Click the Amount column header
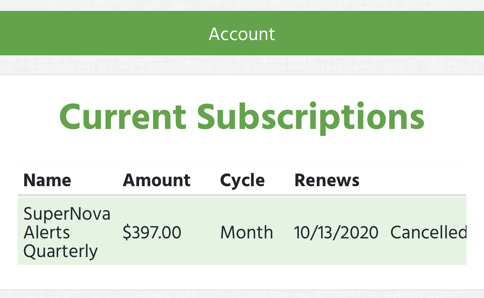484x298 pixels. click(x=157, y=180)
